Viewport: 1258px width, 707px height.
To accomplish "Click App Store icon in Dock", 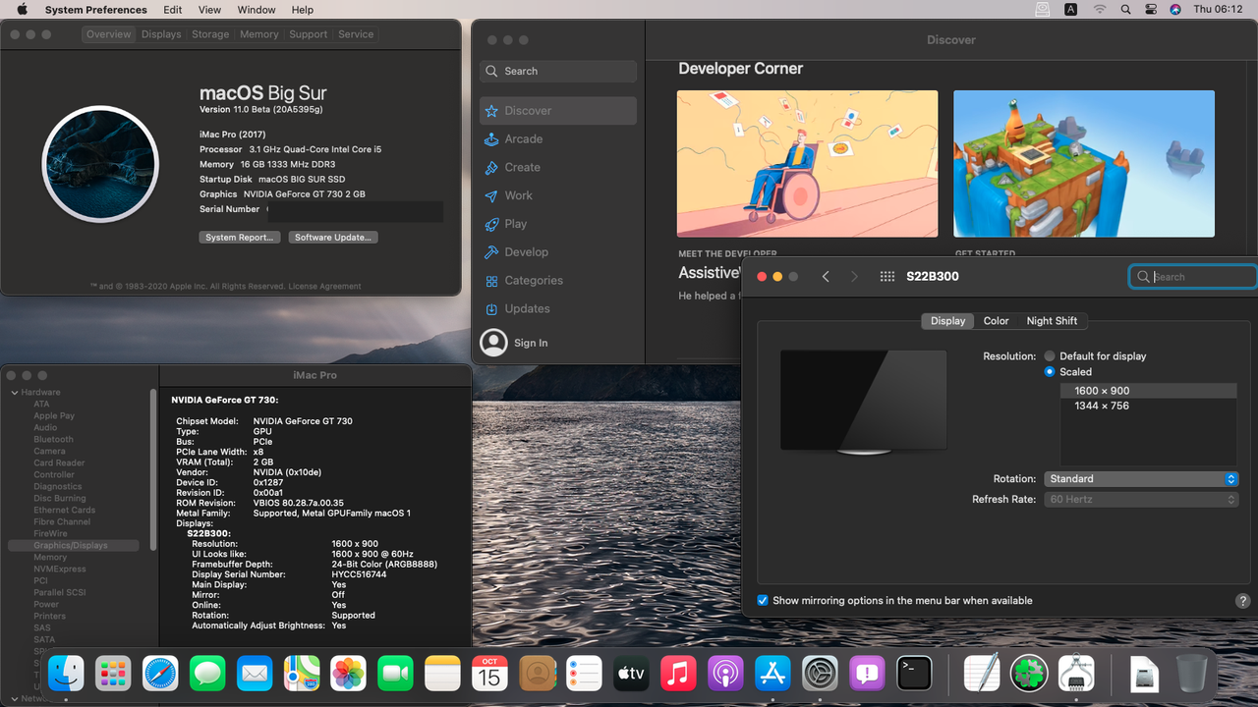I will coord(772,674).
